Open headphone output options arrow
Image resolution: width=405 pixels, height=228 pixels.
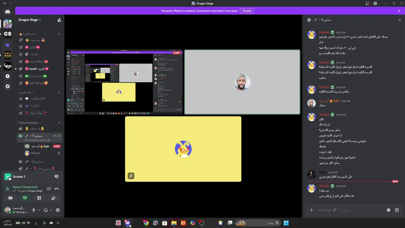51,210
